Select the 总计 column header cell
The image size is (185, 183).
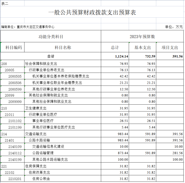(115, 47)
